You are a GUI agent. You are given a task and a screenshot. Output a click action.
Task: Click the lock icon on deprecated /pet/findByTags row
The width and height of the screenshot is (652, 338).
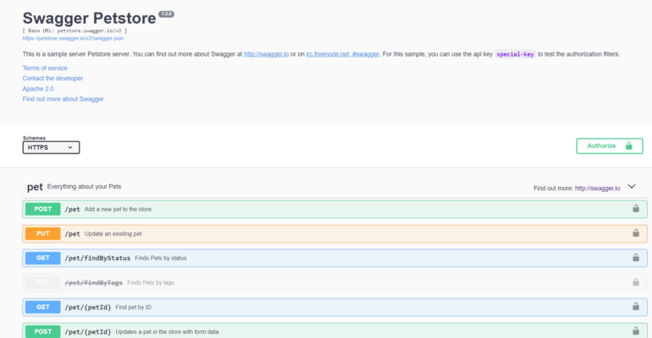click(x=636, y=281)
